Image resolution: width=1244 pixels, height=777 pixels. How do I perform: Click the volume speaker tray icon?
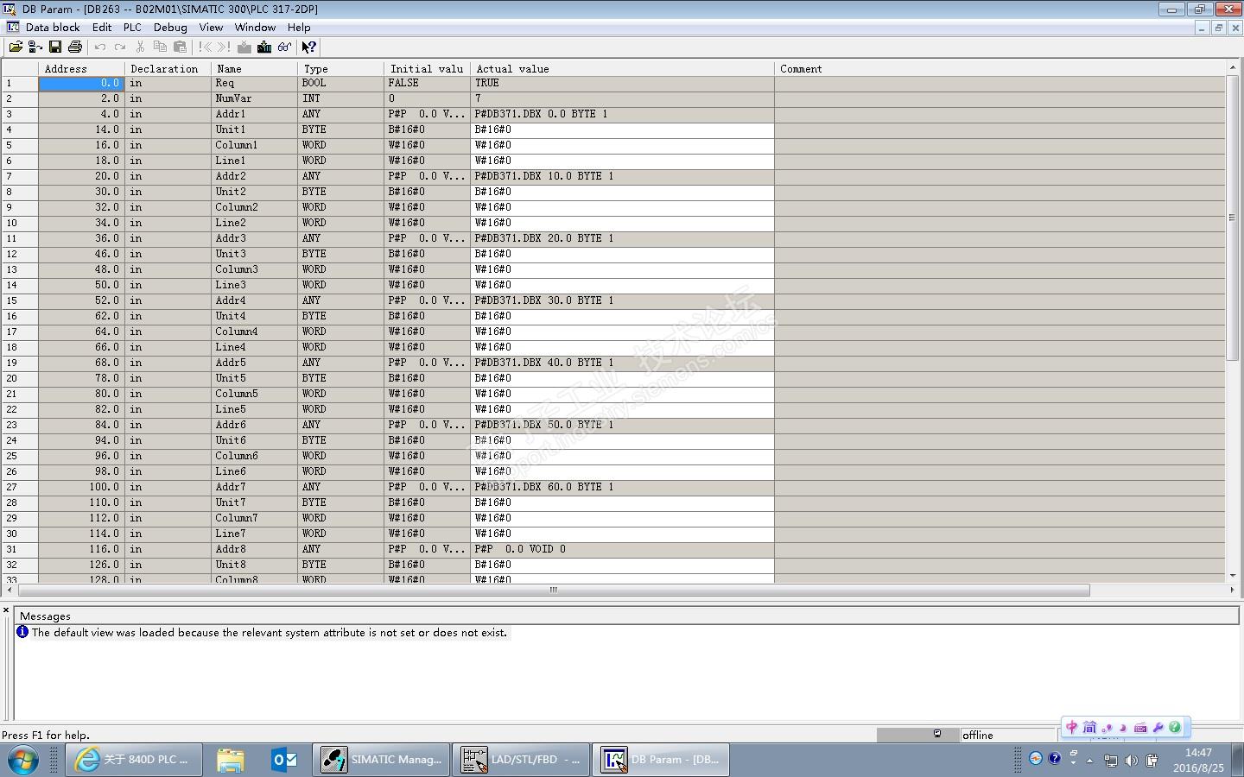pyautogui.click(x=1131, y=760)
